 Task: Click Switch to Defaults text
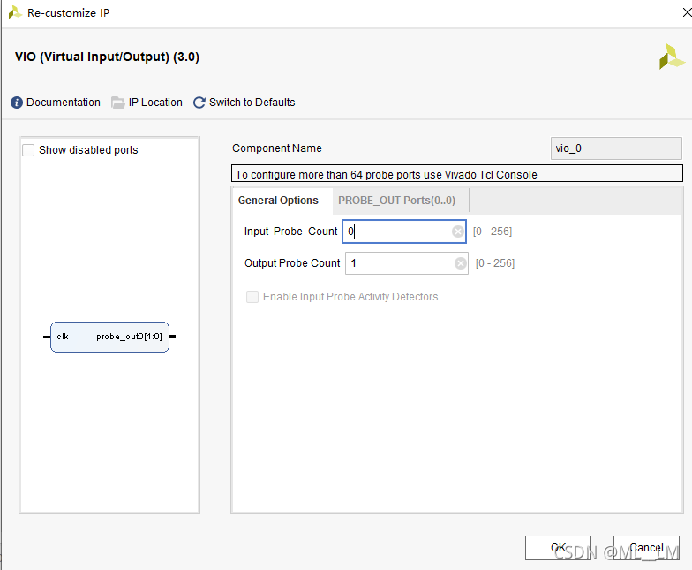point(252,103)
